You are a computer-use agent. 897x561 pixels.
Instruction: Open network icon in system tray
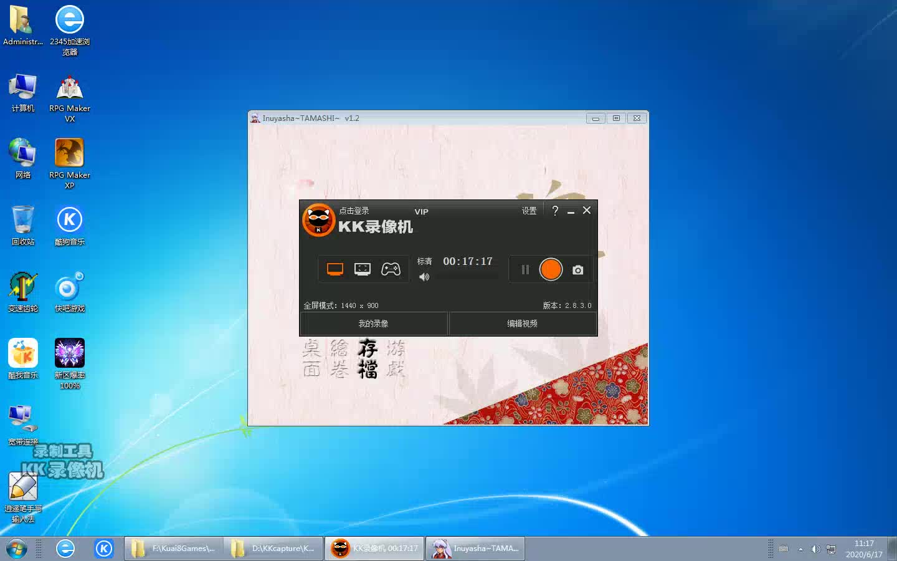pyautogui.click(x=830, y=549)
